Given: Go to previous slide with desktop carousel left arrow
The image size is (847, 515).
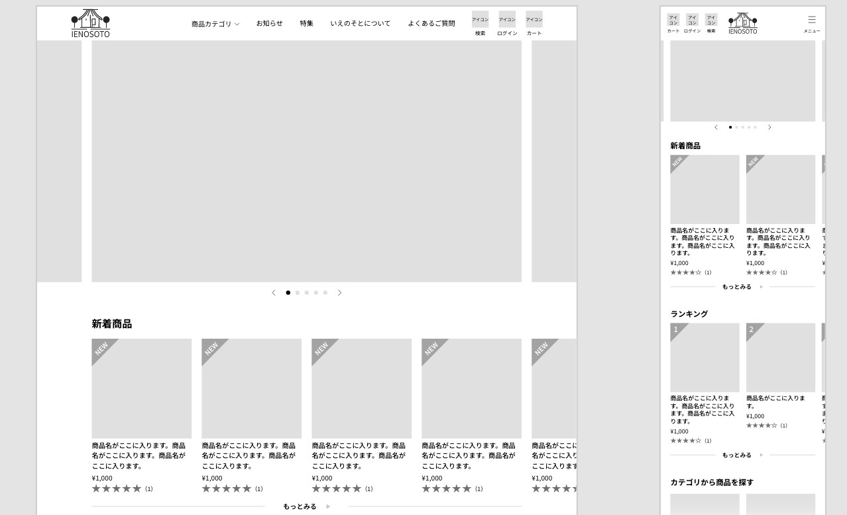Looking at the screenshot, I should point(273,292).
